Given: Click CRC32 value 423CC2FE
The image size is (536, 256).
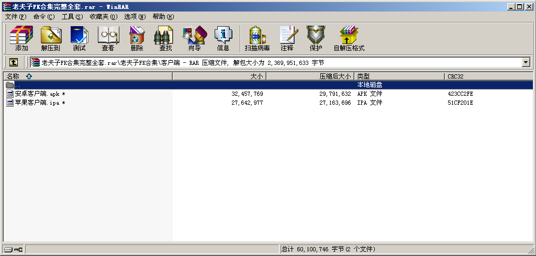Looking at the screenshot, I should [x=460, y=94].
